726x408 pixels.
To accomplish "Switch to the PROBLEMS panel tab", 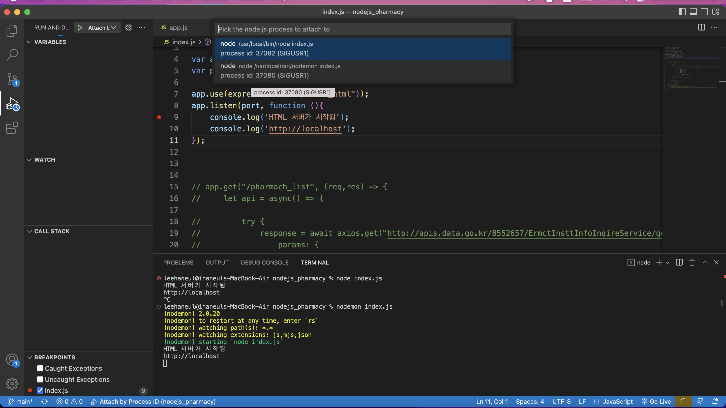I will point(178,263).
